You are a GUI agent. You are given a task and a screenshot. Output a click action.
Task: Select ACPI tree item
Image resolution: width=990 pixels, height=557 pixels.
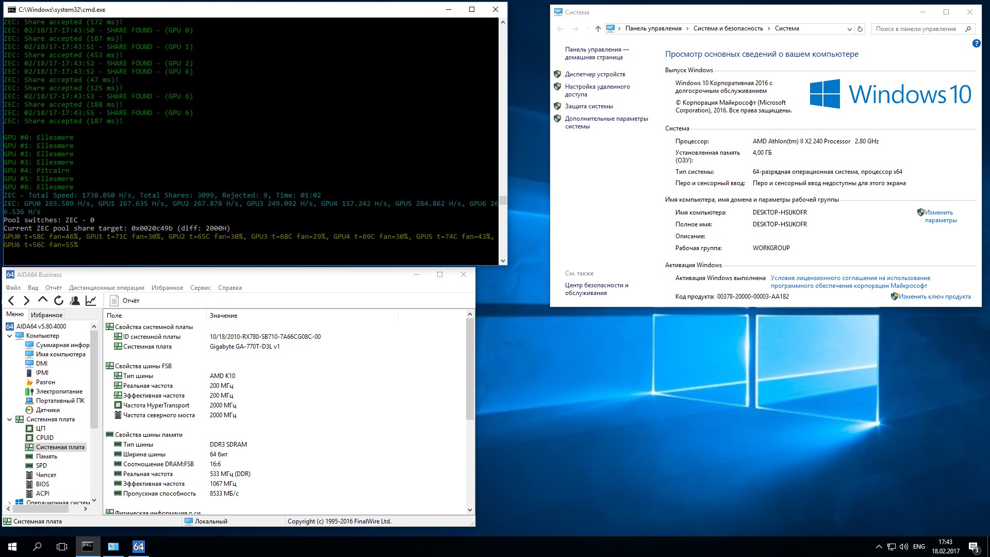37,494
